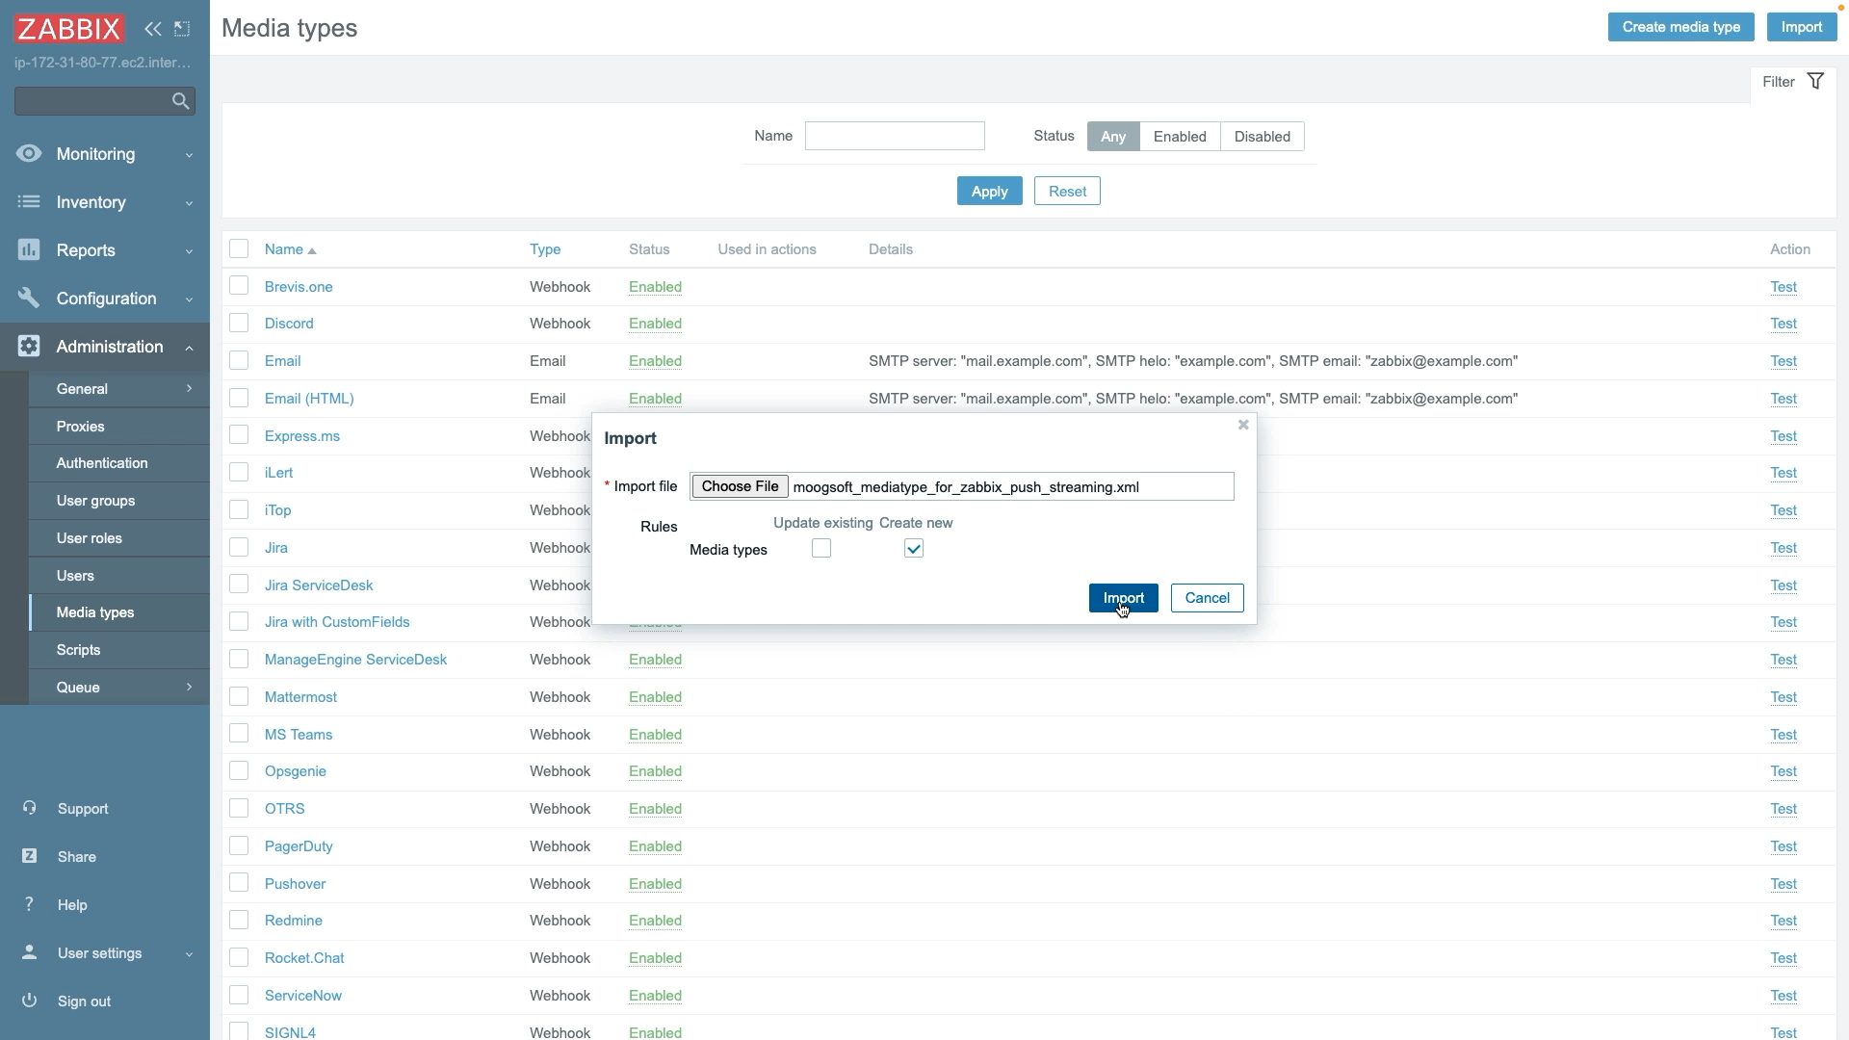Expand the Configuration menu chevron
The height and width of the screenshot is (1040, 1849).
[x=189, y=299]
